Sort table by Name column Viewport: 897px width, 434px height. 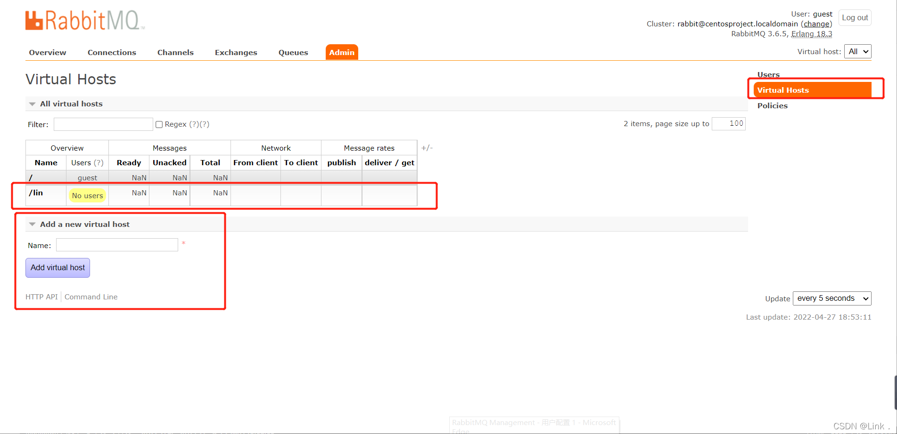pyautogui.click(x=46, y=162)
